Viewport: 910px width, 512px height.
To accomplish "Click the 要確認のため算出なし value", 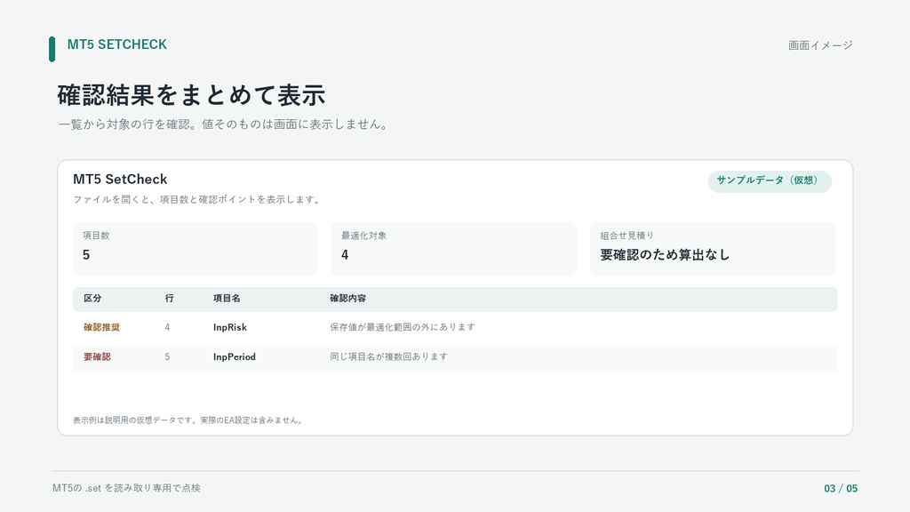I will [665, 255].
